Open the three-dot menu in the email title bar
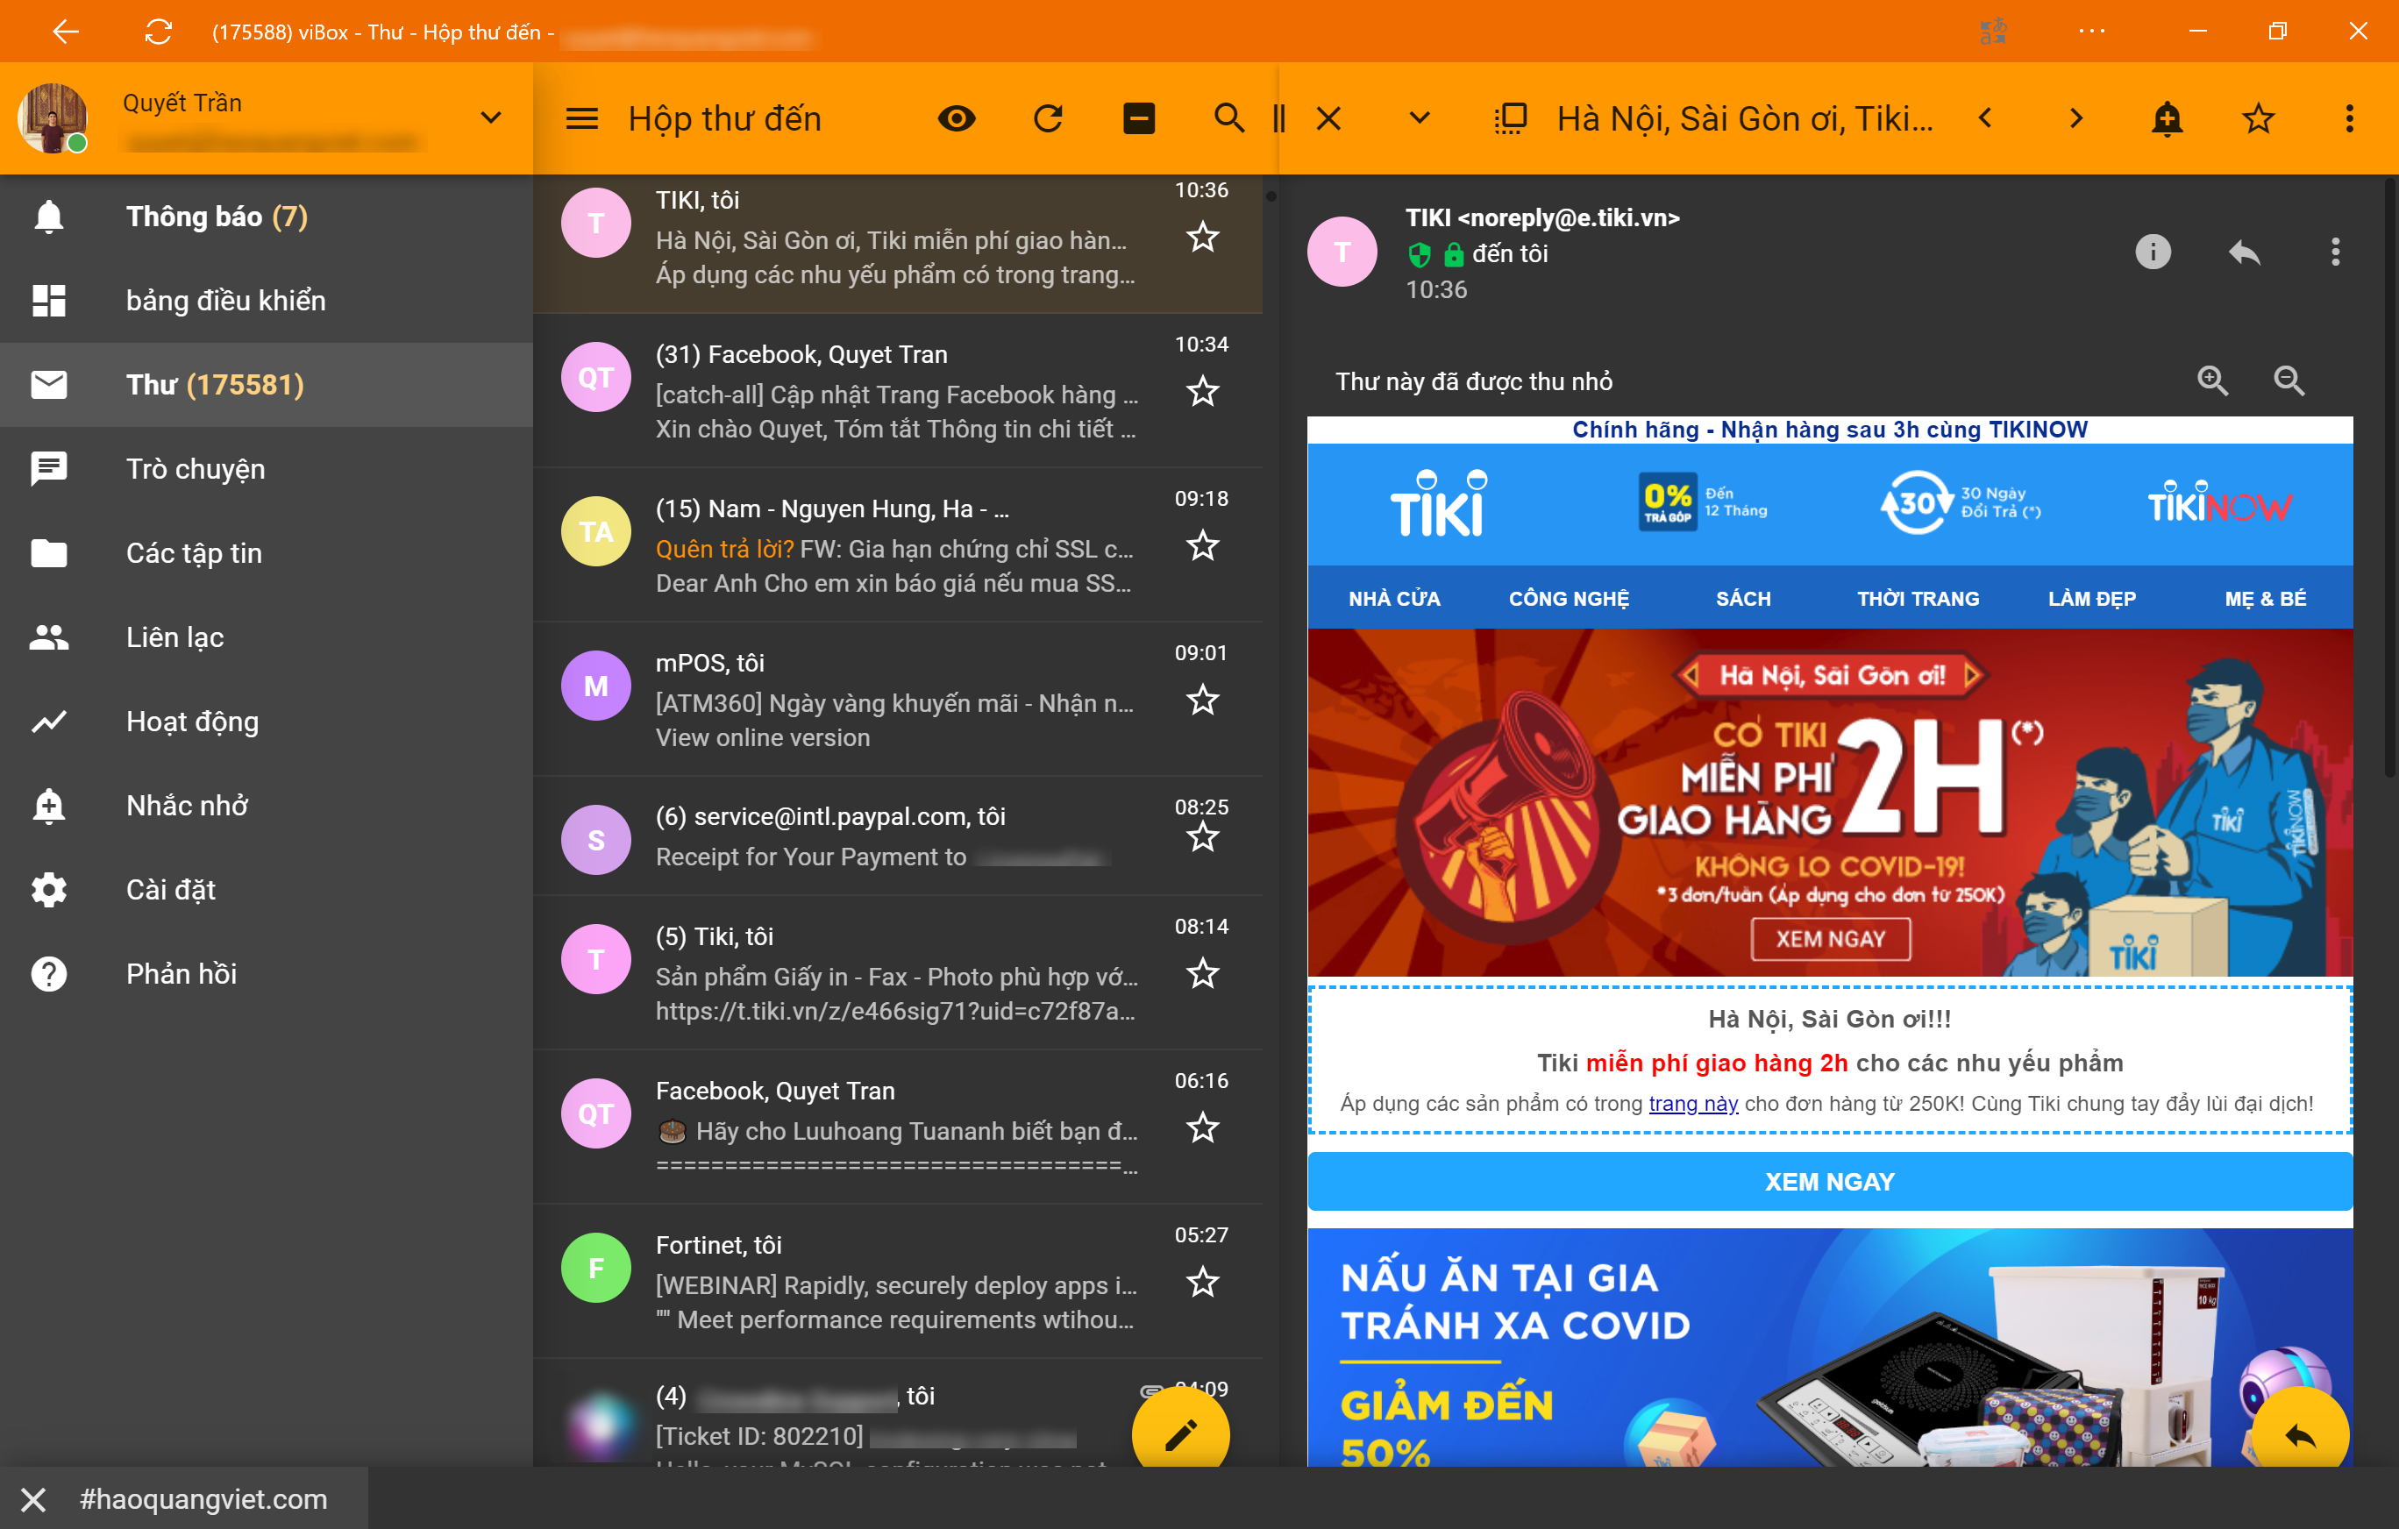 pos(2349,118)
